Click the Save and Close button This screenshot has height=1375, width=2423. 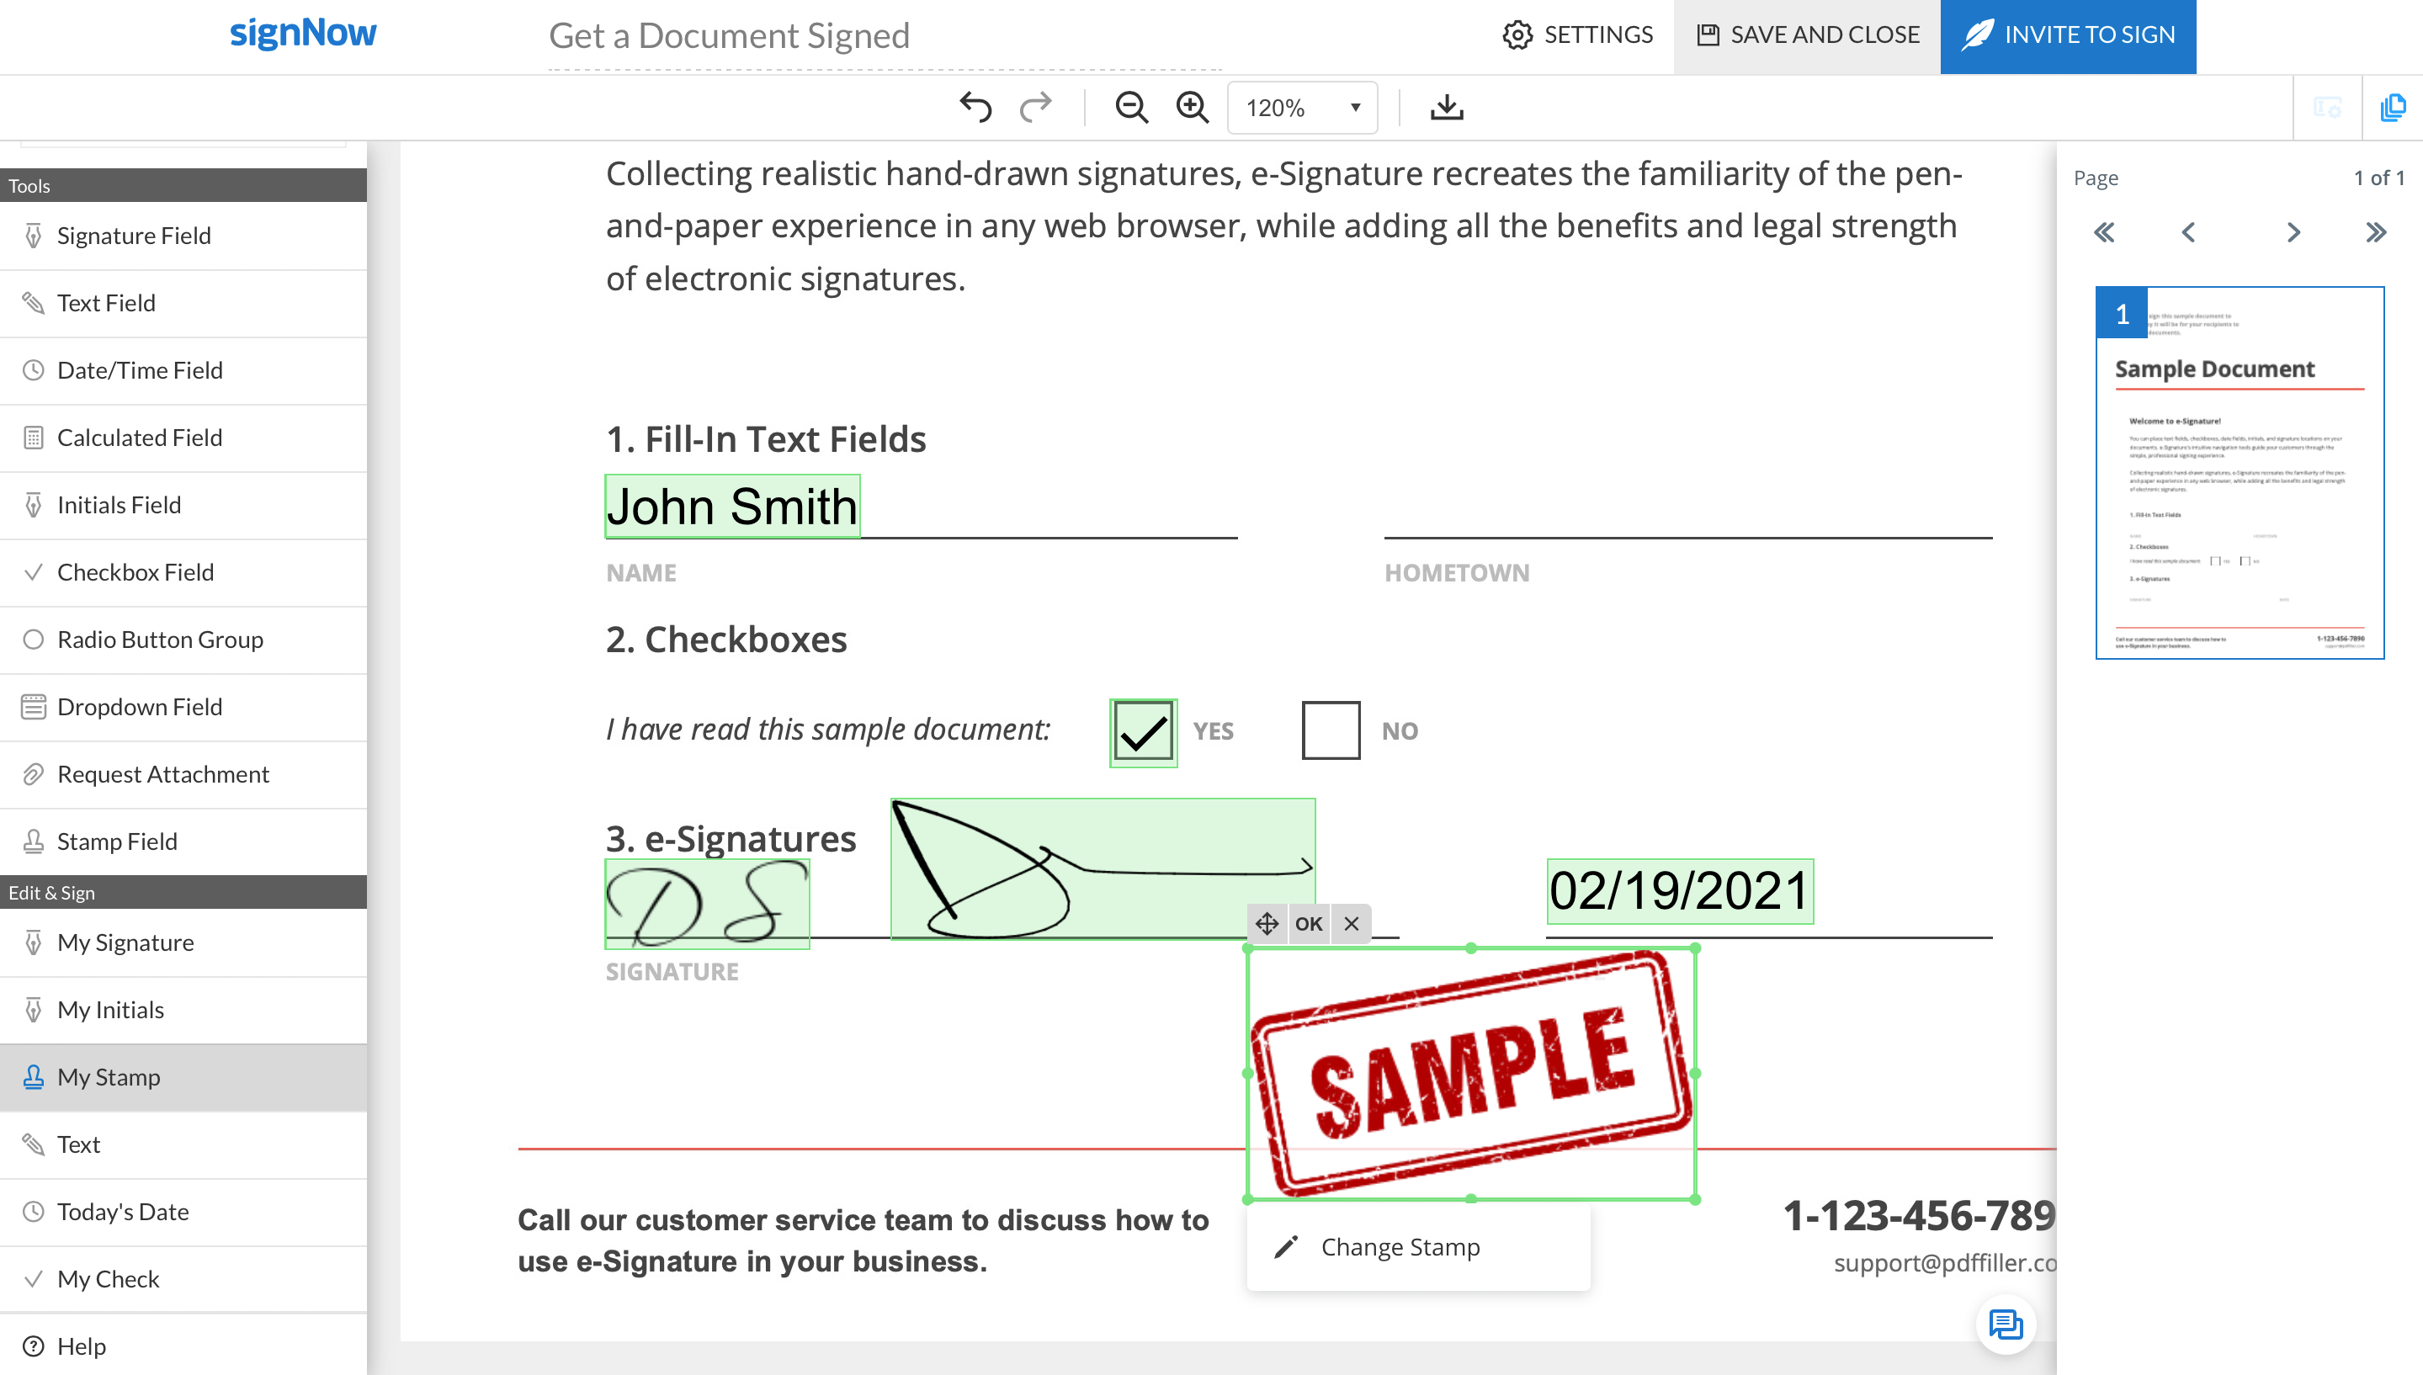pyautogui.click(x=1807, y=35)
